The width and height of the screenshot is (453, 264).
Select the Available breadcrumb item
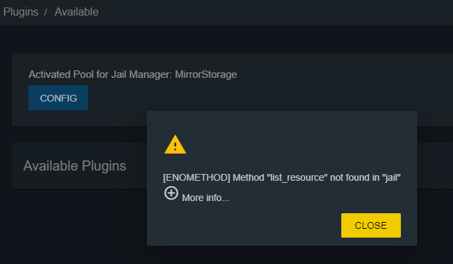click(77, 12)
